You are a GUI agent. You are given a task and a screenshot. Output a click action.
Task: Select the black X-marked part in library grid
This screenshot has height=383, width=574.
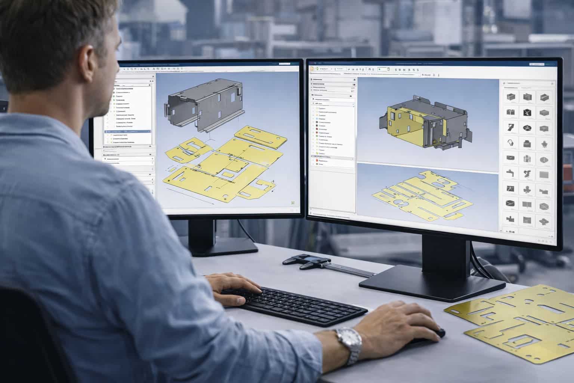click(x=528, y=112)
